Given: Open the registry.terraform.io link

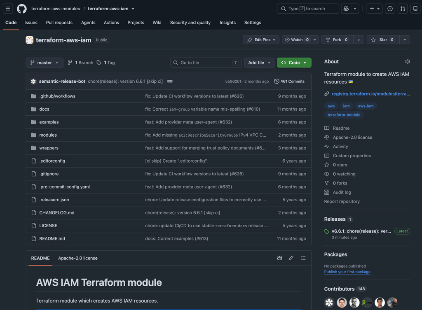Looking at the screenshot, I should point(370,94).
